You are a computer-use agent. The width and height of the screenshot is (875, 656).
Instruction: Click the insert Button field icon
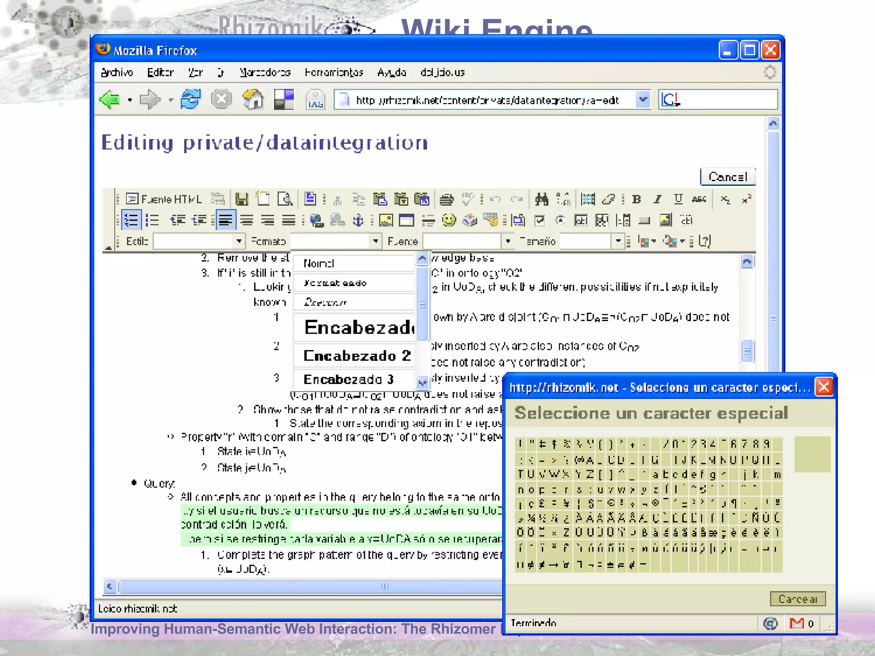coord(644,220)
